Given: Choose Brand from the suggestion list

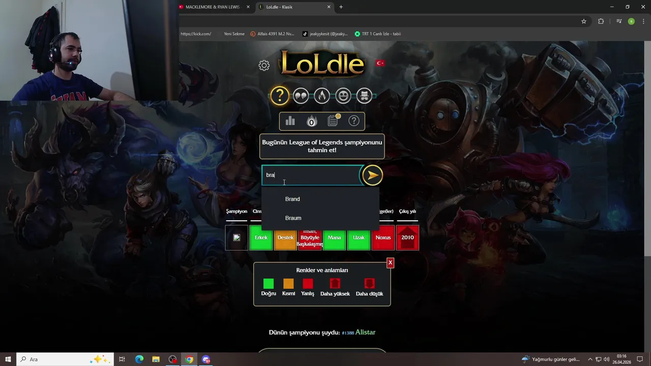Looking at the screenshot, I should (320, 199).
